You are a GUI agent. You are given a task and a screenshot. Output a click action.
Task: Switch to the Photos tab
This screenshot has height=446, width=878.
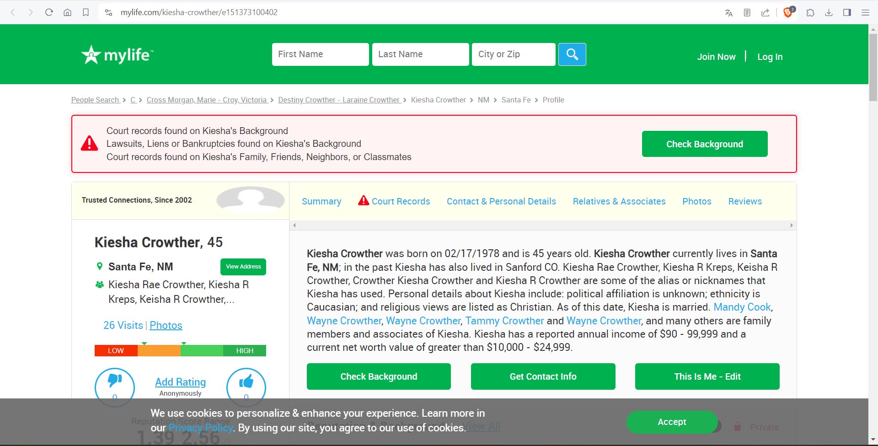click(x=697, y=201)
